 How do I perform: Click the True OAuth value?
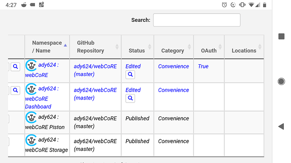203,66
